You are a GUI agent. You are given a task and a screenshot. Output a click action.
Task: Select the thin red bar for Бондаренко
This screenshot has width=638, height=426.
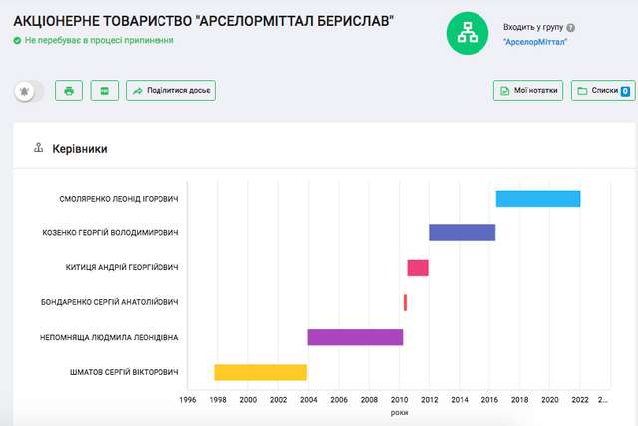coord(406,303)
